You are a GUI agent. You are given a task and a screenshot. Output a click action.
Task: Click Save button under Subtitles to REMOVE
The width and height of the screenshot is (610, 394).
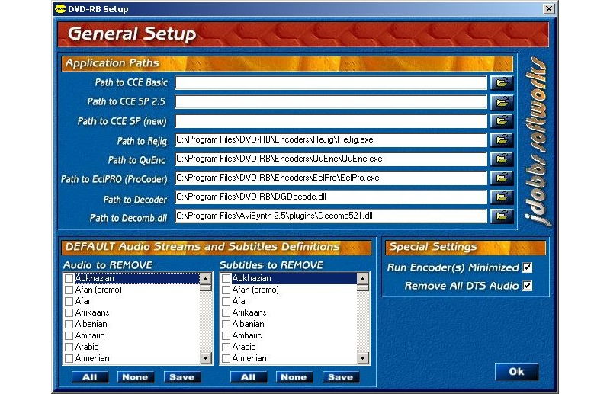(x=341, y=377)
